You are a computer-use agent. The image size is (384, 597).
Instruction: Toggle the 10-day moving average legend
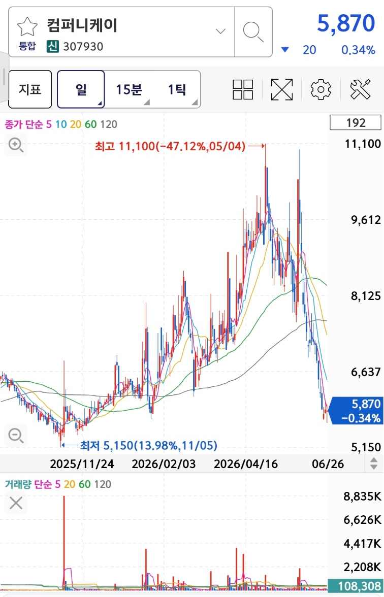coord(60,124)
